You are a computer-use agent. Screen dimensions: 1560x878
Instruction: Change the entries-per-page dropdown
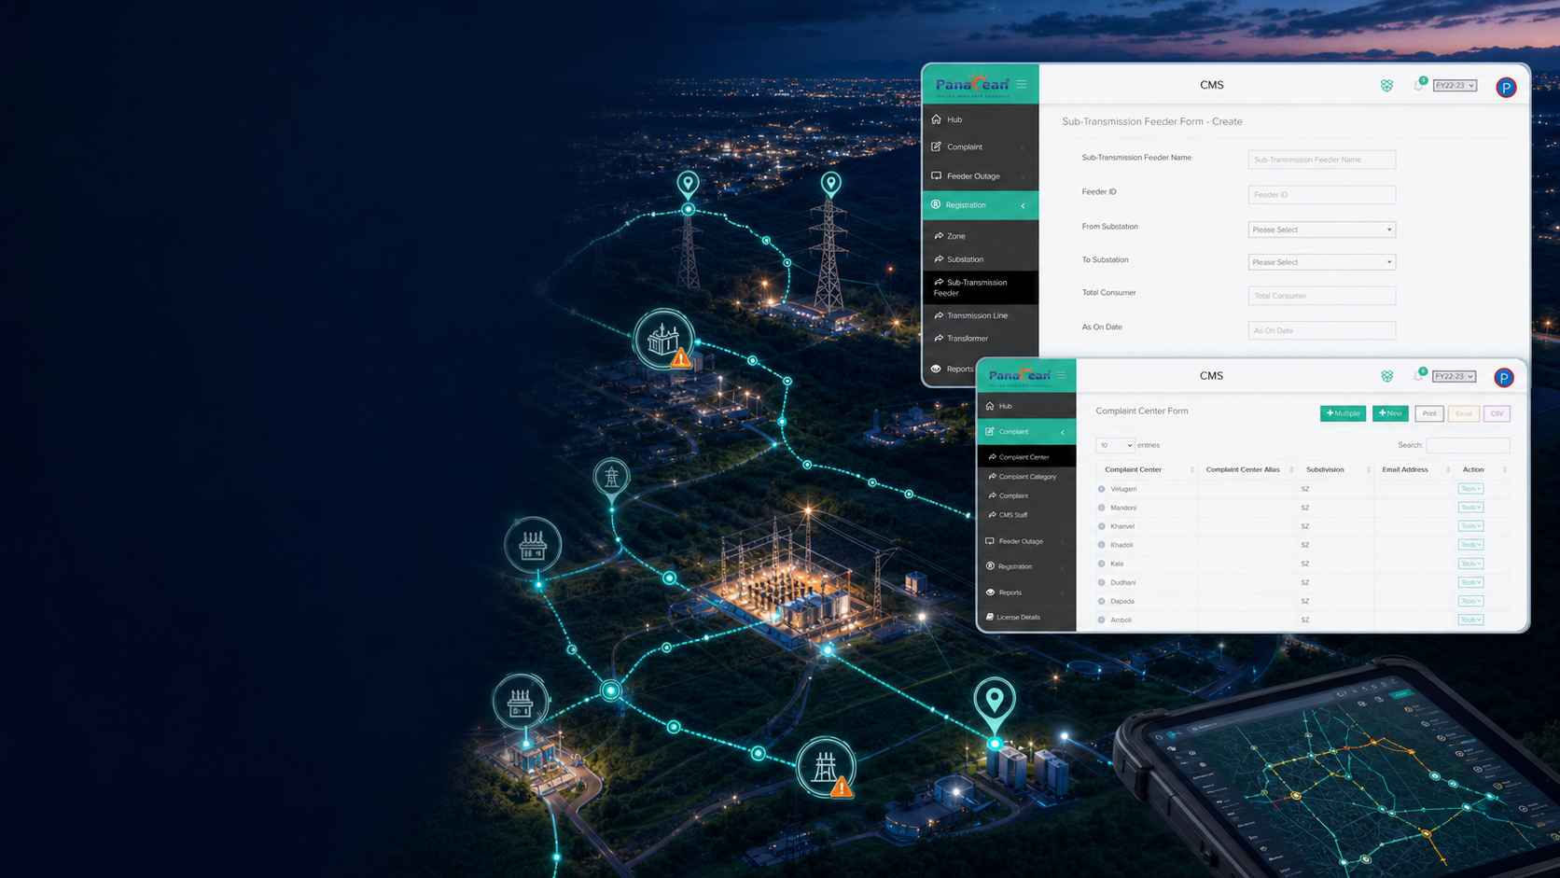tap(1115, 445)
